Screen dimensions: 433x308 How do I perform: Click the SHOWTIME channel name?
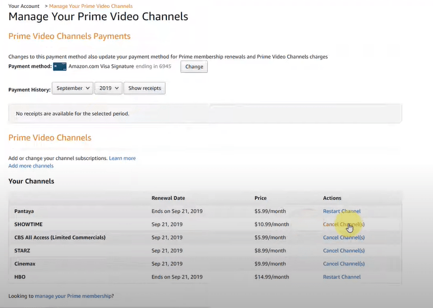29,225
